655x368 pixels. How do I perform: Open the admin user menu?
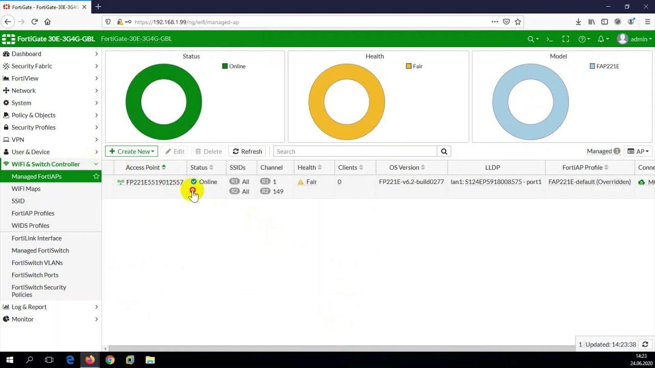(635, 39)
